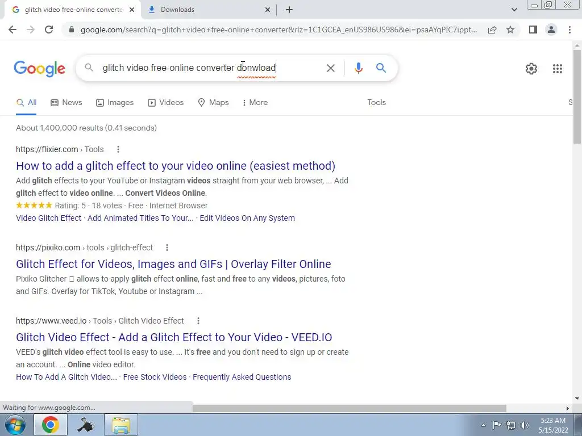Viewport: 582px width, 436px height.
Task: Open Frequently Asked Questions sitelink
Action: click(x=242, y=377)
